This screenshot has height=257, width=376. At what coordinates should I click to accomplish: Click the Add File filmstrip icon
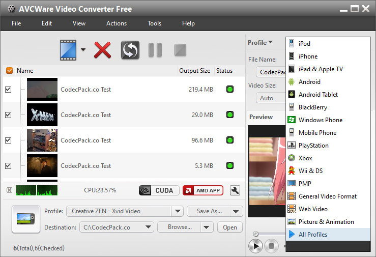(68, 50)
